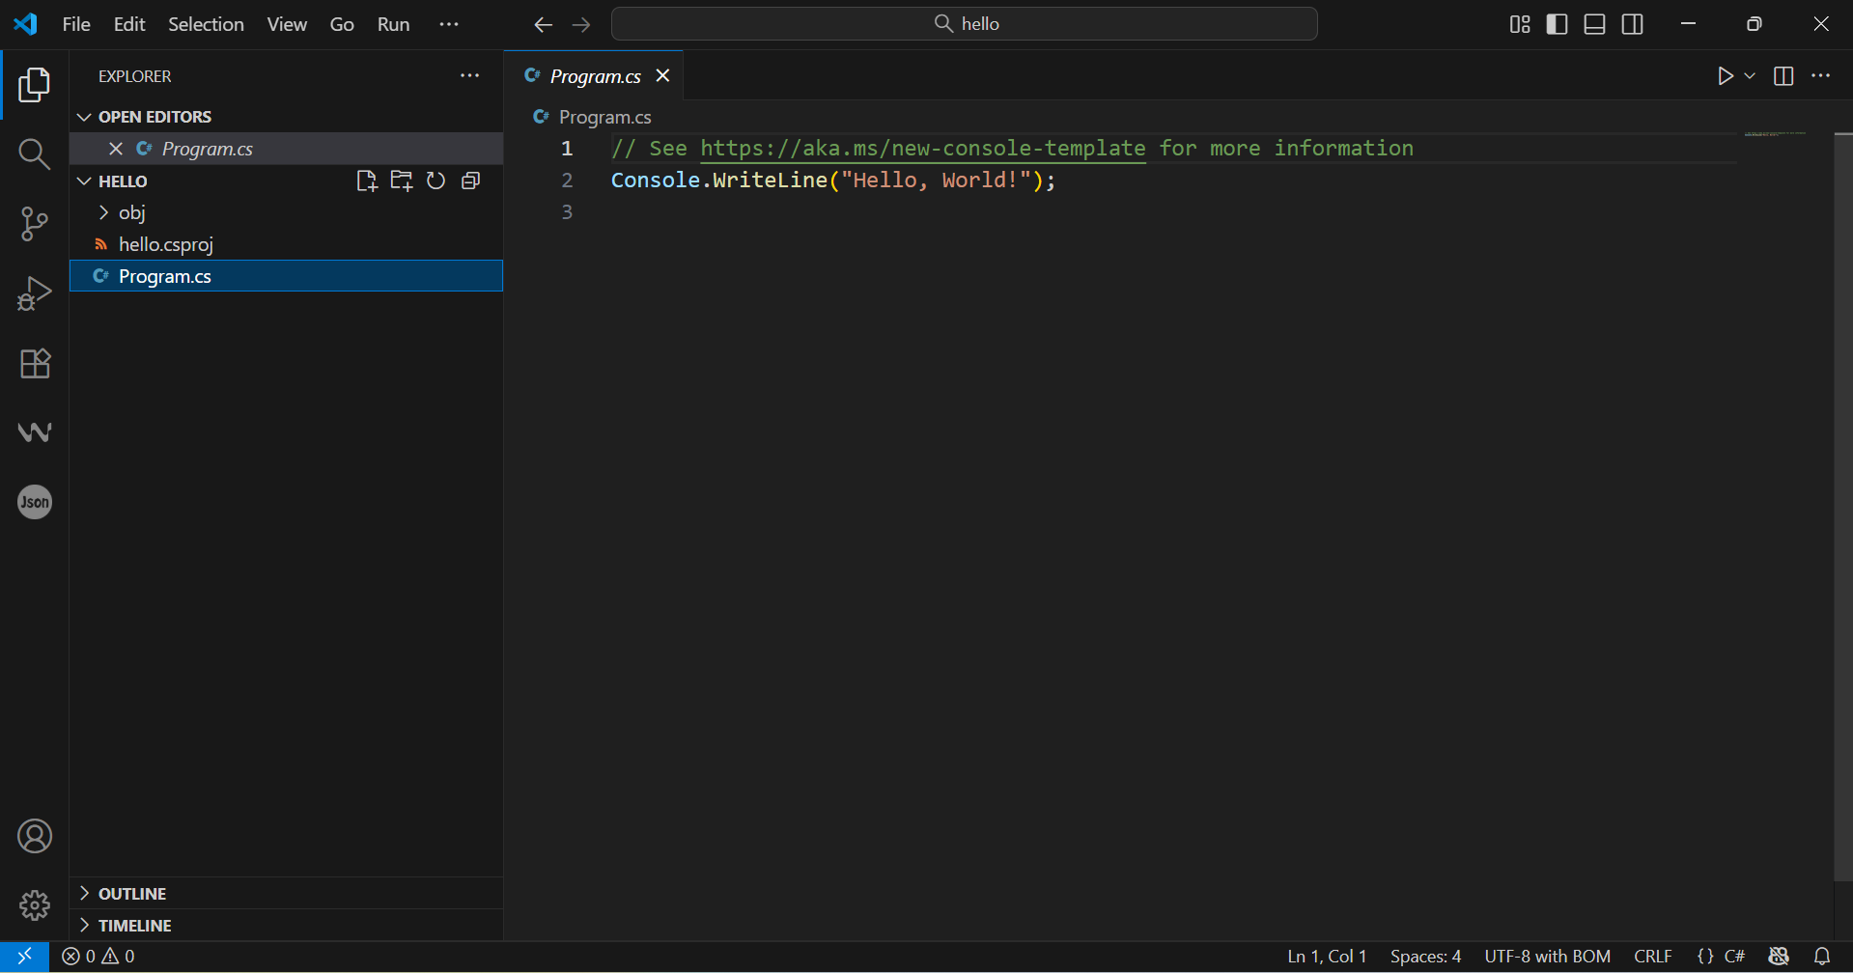Click the New File icon in HELLO folder

click(366, 181)
